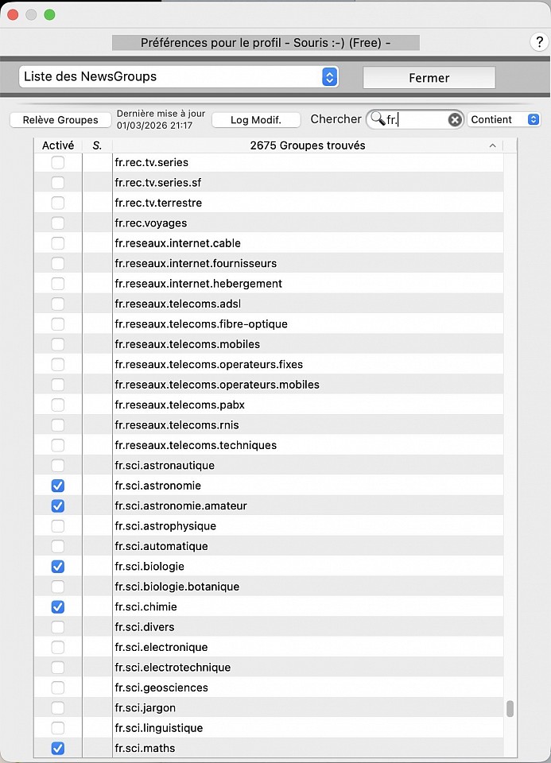
Task: Disable the fr.sci.maths checkbox
Action: pyautogui.click(x=57, y=748)
